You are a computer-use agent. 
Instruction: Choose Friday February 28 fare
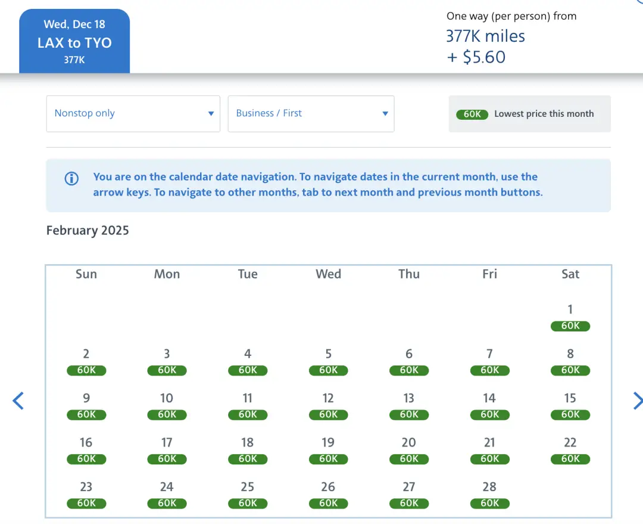pyautogui.click(x=489, y=494)
